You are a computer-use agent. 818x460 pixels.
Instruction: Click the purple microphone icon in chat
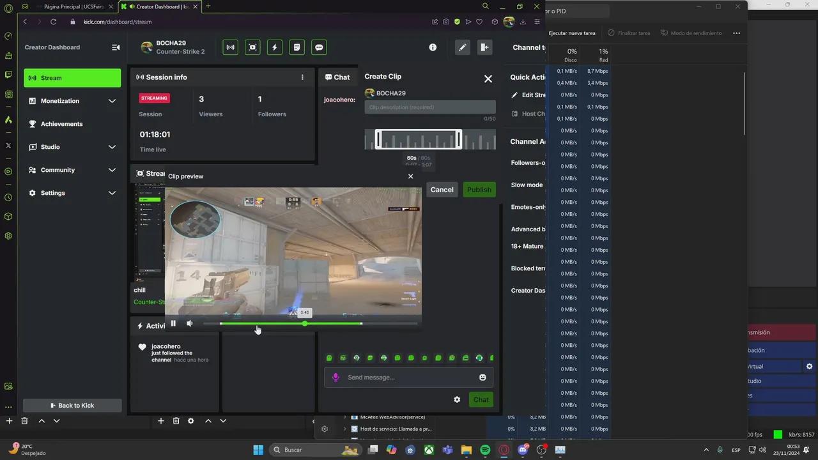[x=336, y=378]
